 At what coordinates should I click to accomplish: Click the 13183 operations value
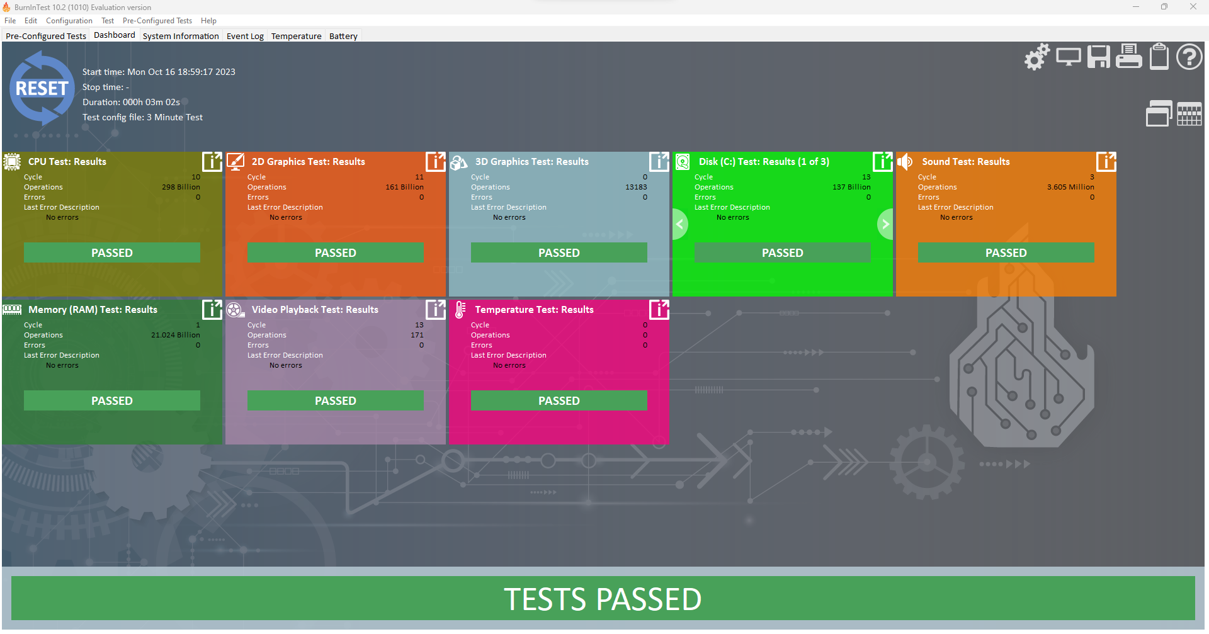636,187
